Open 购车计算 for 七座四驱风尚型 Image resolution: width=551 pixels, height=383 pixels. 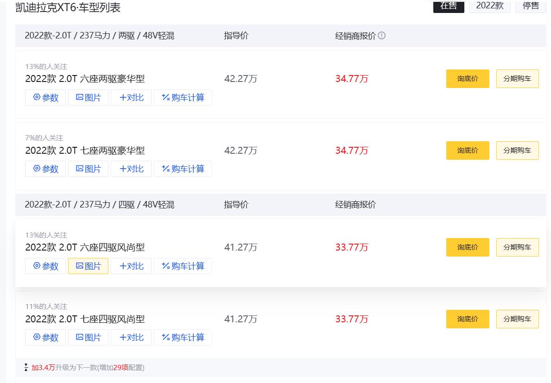(x=183, y=338)
